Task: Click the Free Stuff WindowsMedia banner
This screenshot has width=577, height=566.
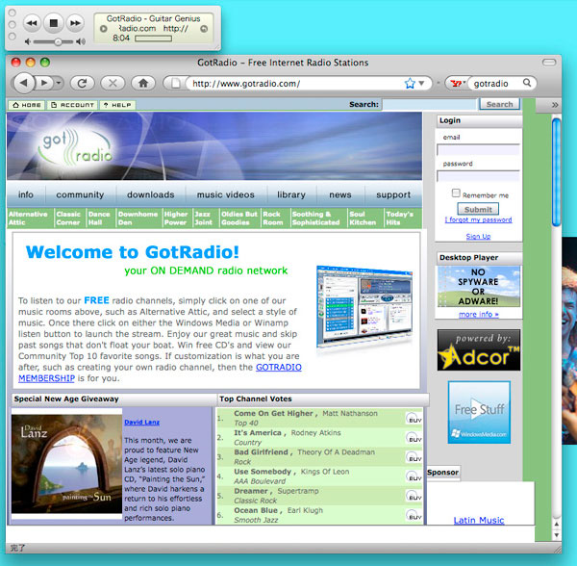Action: [479, 412]
